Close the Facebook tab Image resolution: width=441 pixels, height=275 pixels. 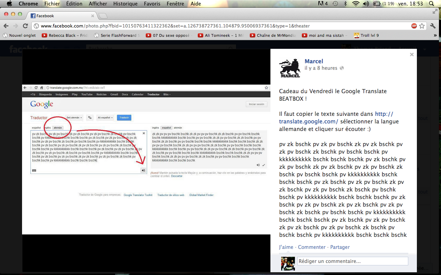[x=93, y=16]
